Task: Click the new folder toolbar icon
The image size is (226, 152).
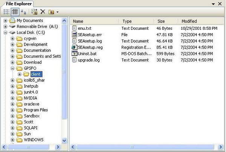Action: 34,12
